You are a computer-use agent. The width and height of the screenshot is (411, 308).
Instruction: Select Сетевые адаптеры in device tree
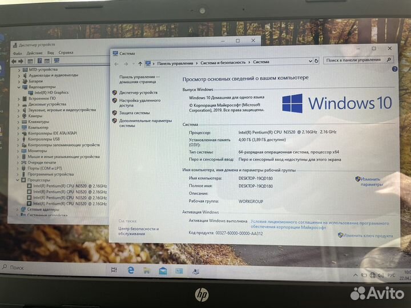(43, 209)
